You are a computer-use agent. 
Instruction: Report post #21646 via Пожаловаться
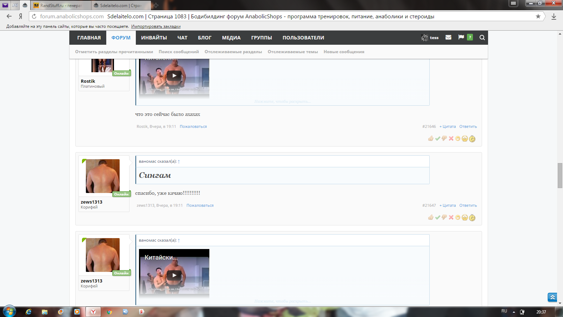193,126
